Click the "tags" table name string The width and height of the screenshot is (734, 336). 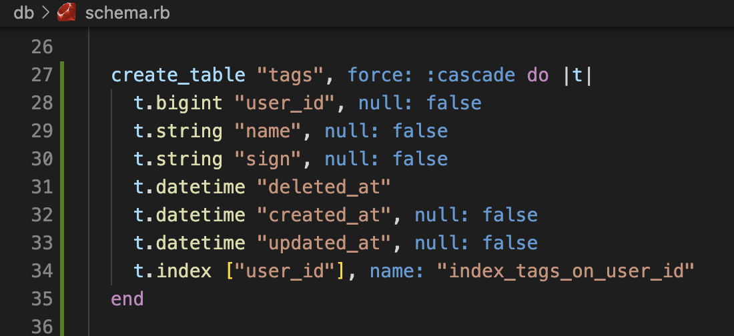290,75
